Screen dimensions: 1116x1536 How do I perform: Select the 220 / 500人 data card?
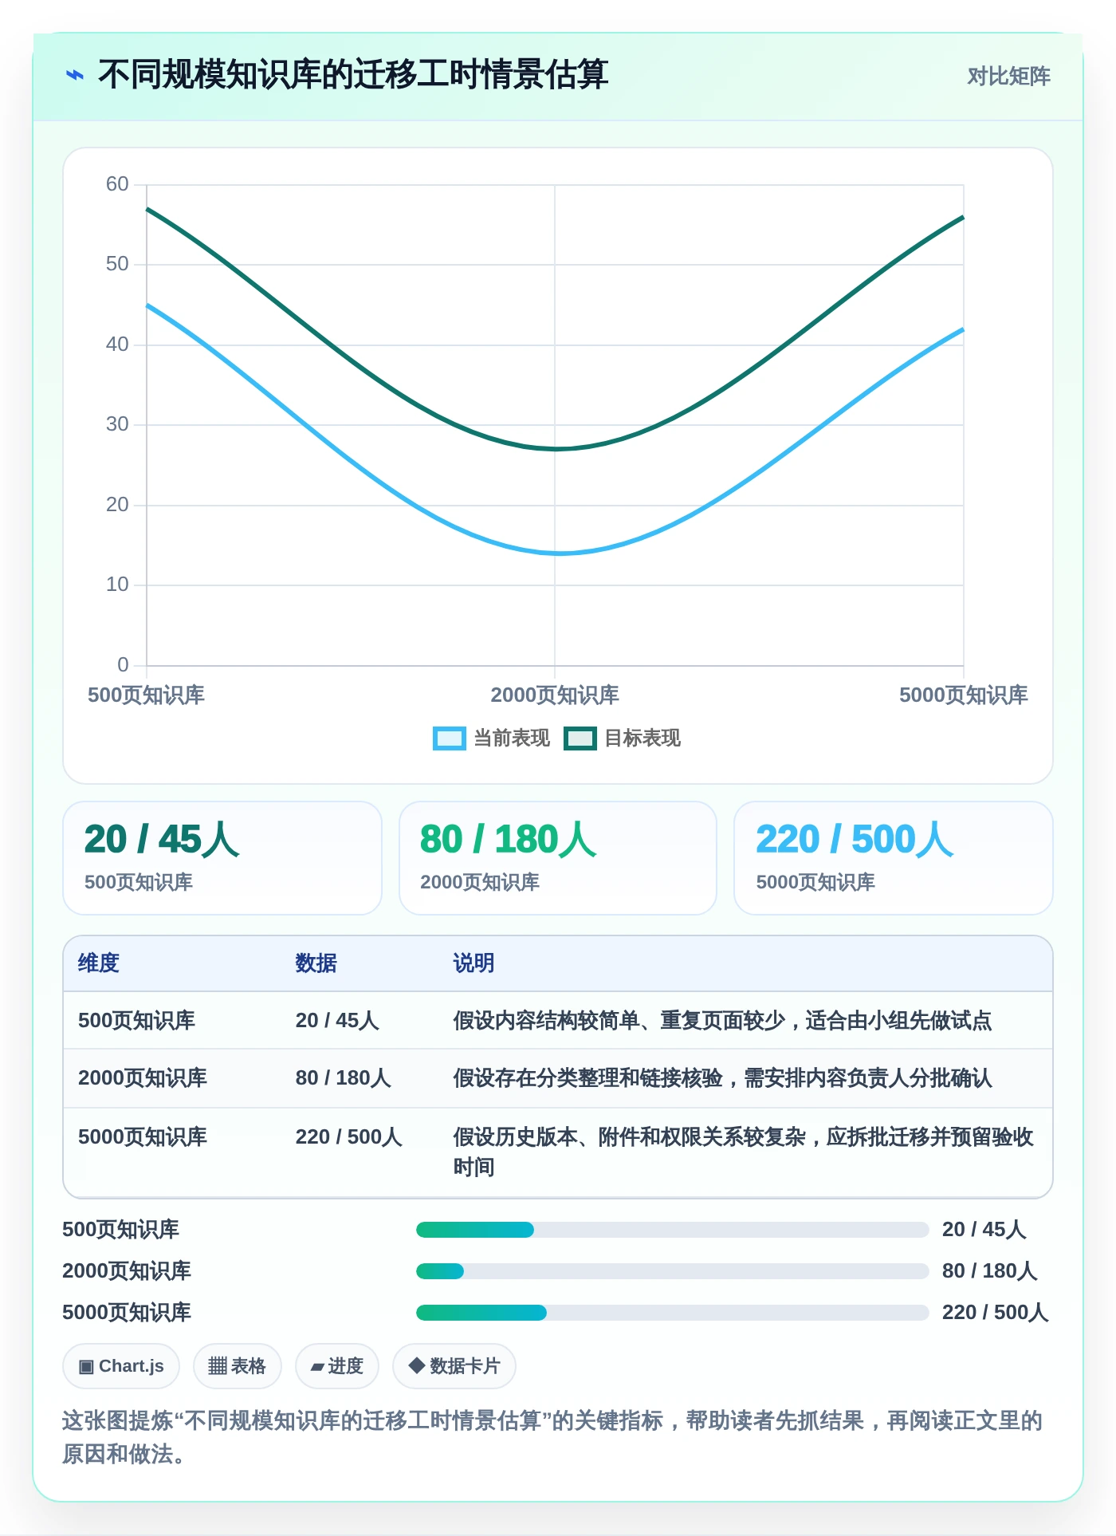click(894, 858)
